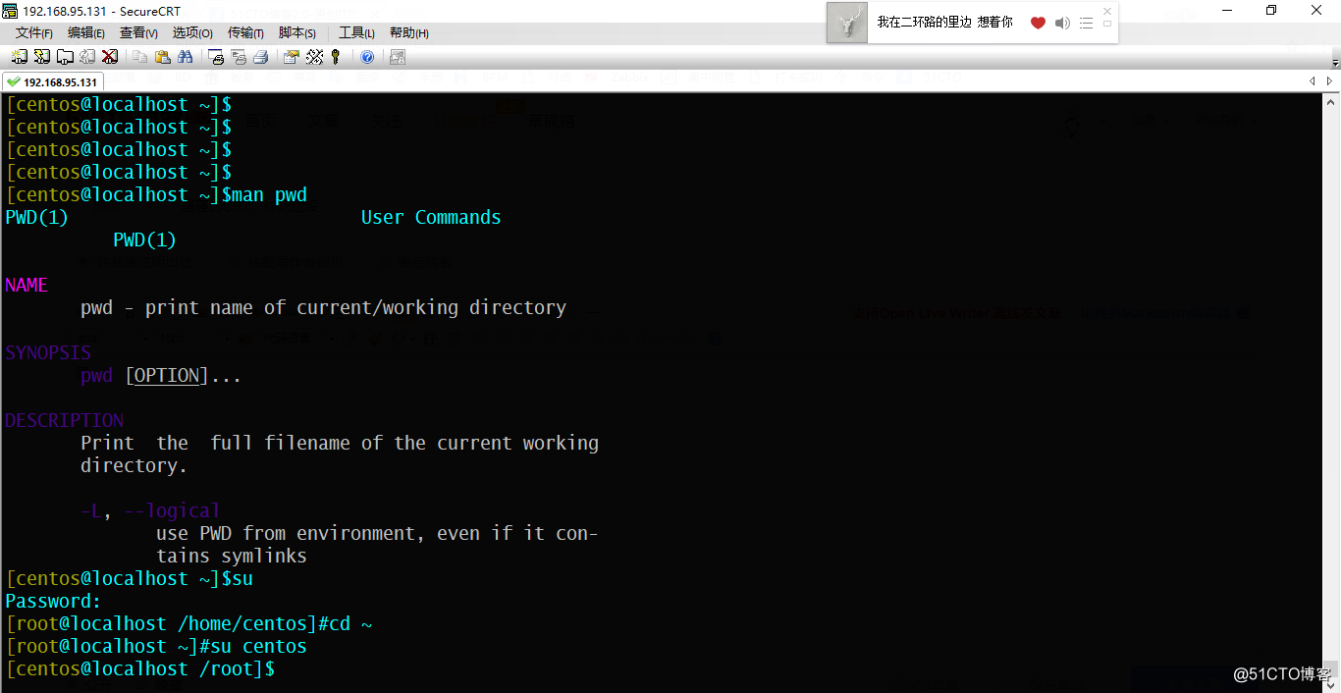
Task: Close the music mini-player widget
Action: tap(1107, 11)
